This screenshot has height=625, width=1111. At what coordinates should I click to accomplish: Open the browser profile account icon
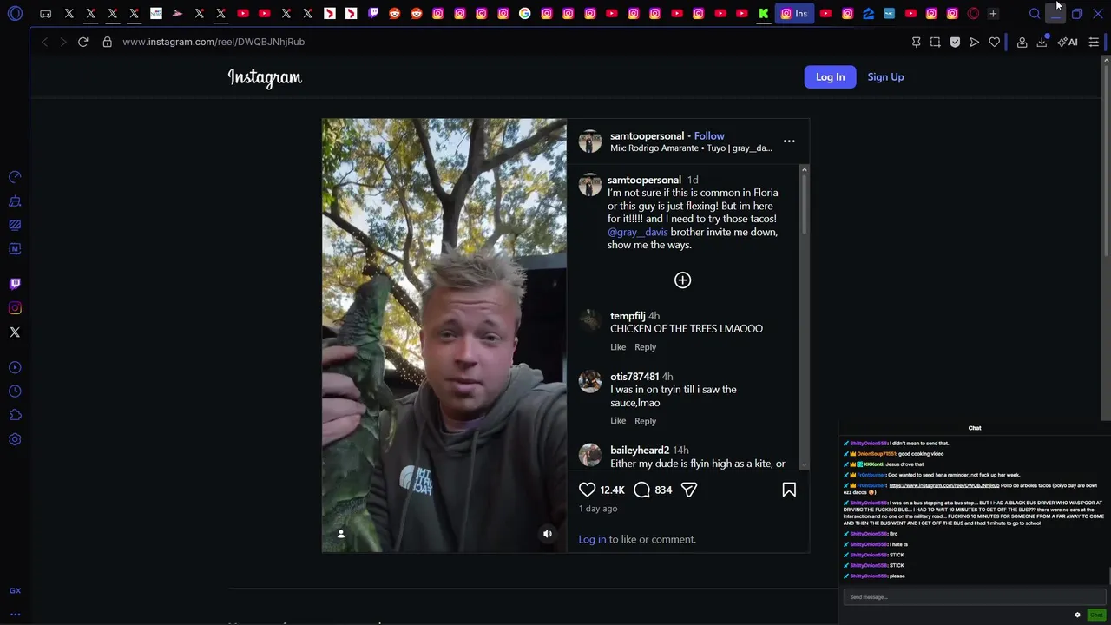[1022, 42]
